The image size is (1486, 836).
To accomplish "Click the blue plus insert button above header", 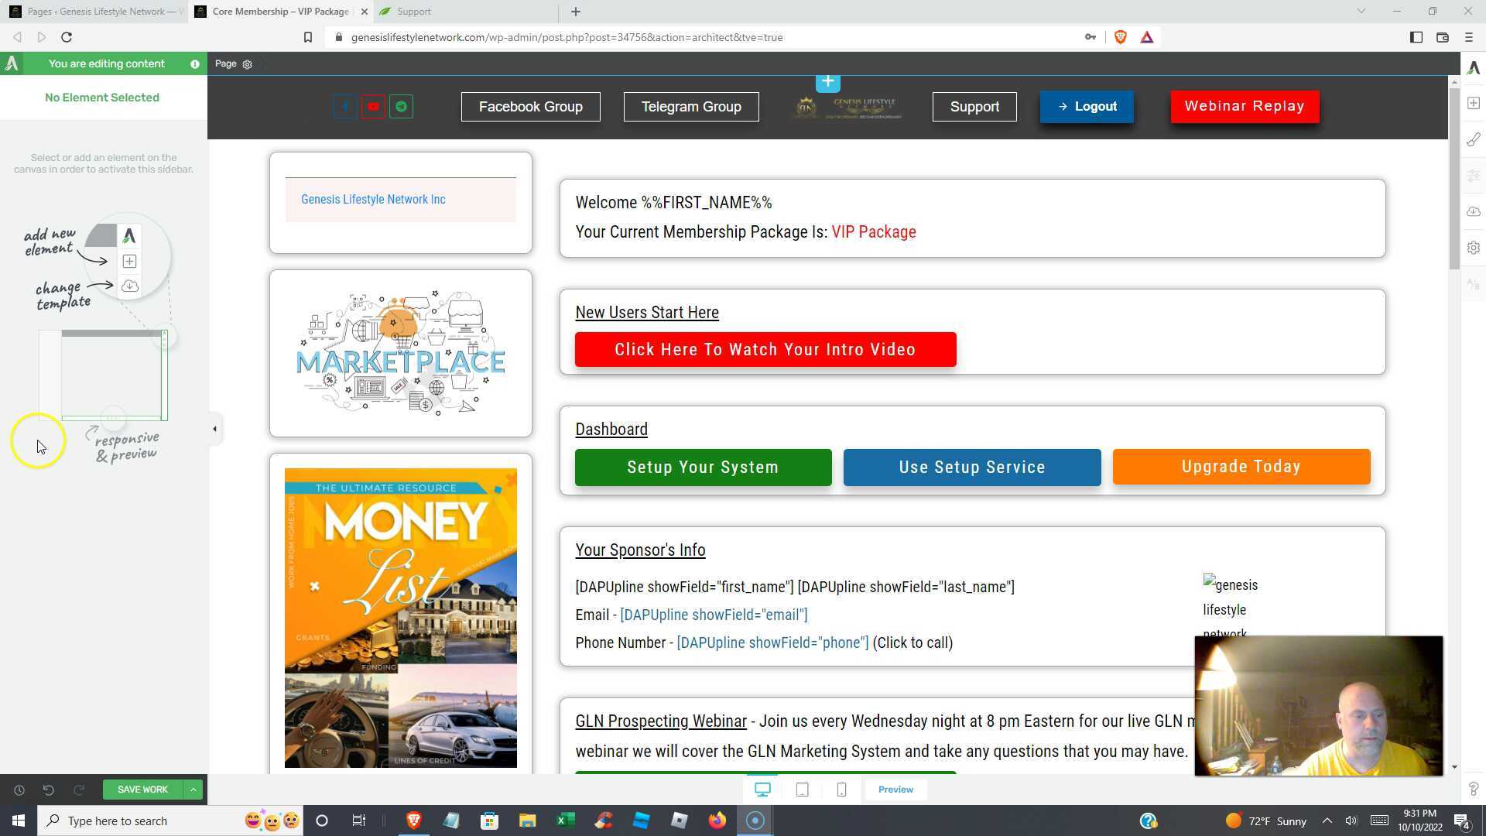I will pyautogui.click(x=827, y=82).
